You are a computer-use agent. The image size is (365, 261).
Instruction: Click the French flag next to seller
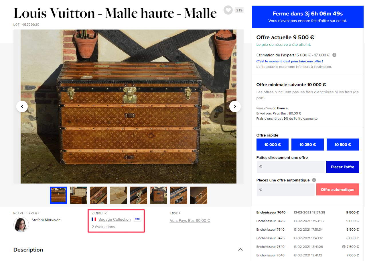pyautogui.click(x=94, y=219)
